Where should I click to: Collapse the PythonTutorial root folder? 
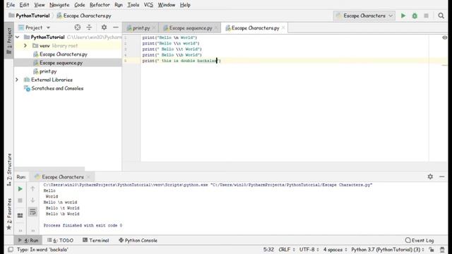click(x=17, y=37)
